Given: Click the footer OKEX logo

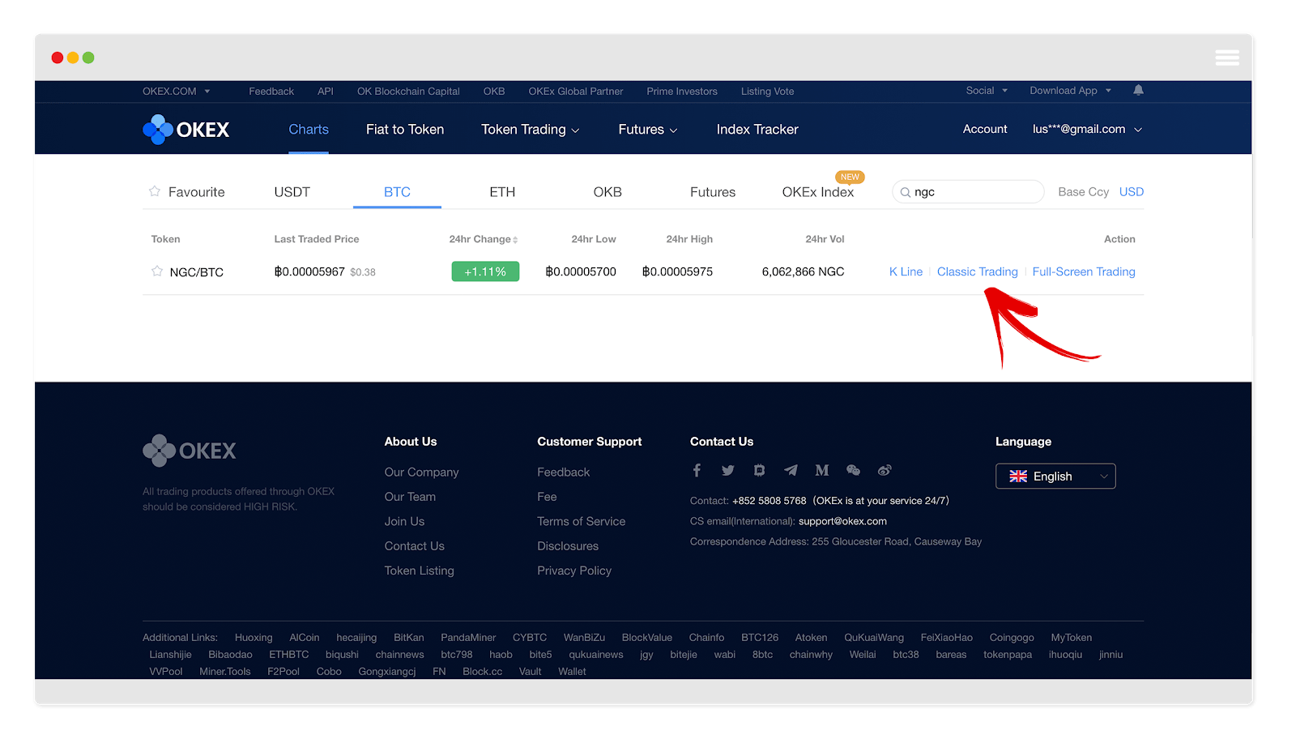Looking at the screenshot, I should coord(190,451).
